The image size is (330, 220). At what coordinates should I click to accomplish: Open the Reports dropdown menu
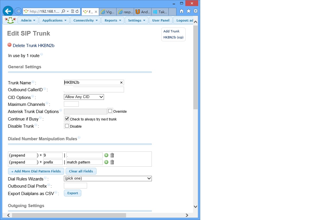click(113, 20)
